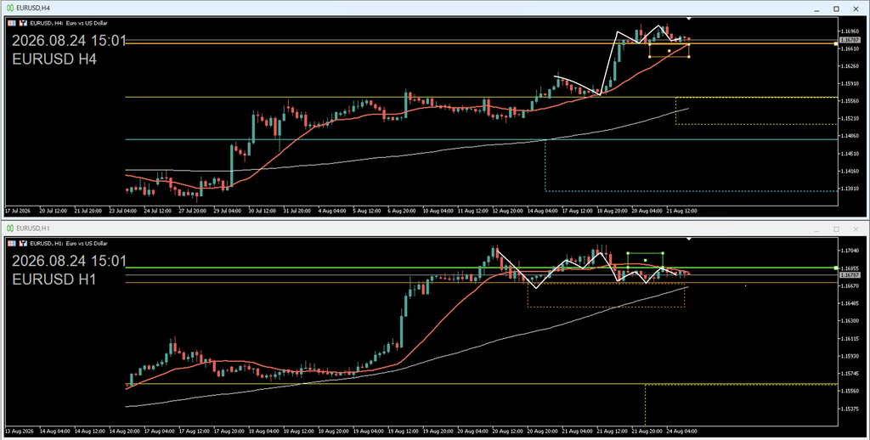Image resolution: width=870 pixels, height=440 pixels.
Task: Click the EURUSD,H4 window title icon
Action: (x=10, y=8)
